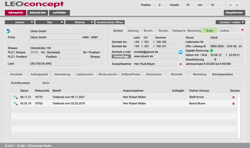Expand the drucken / mailen dropdown

[230, 22]
